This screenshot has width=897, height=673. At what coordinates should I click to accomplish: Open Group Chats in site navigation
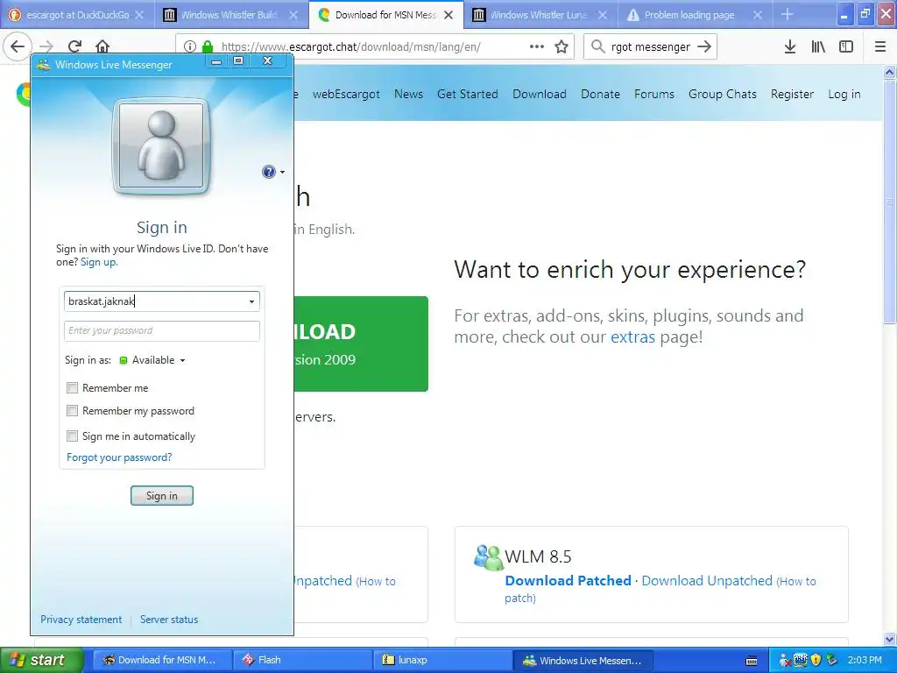(723, 94)
